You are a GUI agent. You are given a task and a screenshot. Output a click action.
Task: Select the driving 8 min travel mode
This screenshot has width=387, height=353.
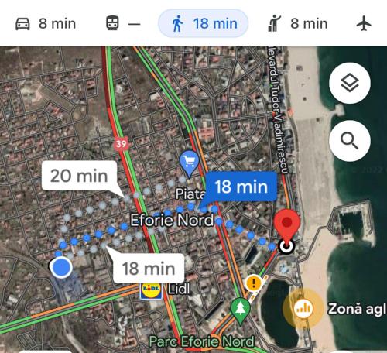(46, 24)
